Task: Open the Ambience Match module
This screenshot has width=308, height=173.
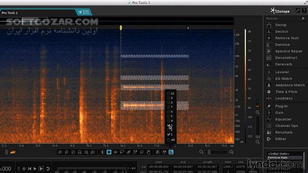Action: [290, 85]
